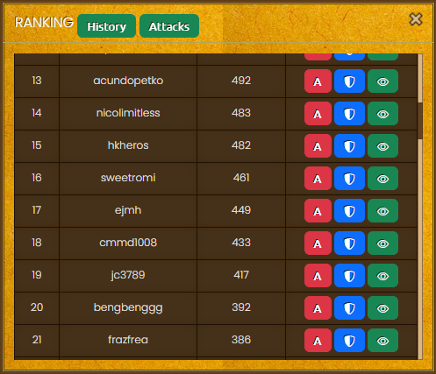This screenshot has width=436, height=374.
Task: View sweetromi via green eye icon
Action: [382, 179]
